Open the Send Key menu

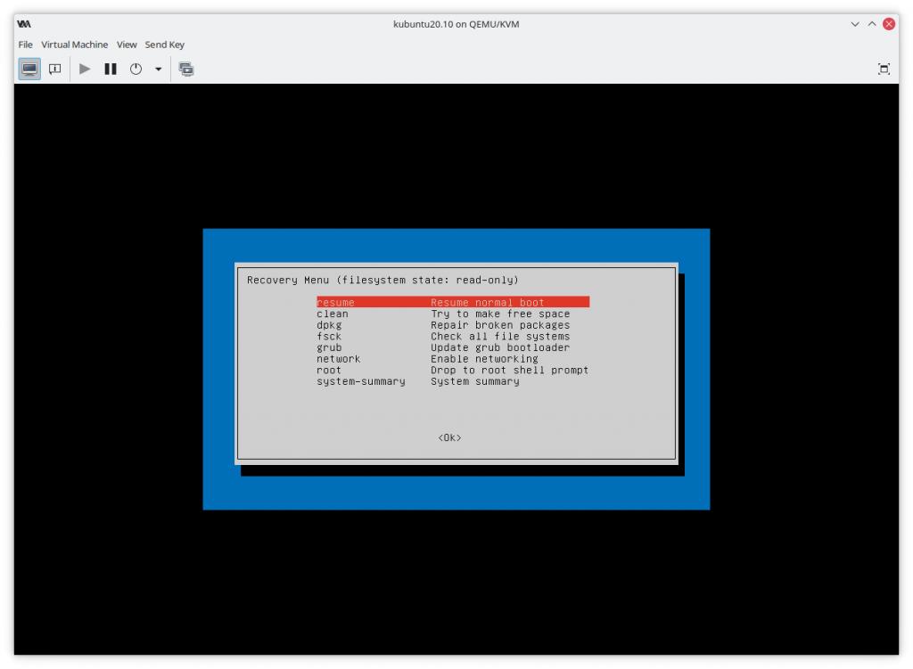click(x=165, y=45)
